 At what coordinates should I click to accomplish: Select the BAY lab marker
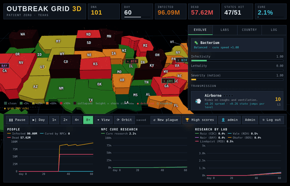[x=4, y=66]
